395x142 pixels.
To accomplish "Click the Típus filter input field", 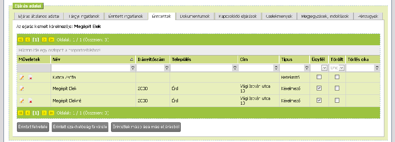I will 292,68.
